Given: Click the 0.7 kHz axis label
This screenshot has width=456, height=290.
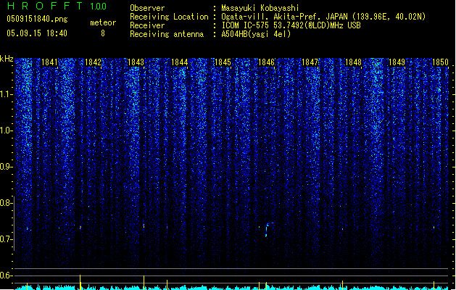Looking at the screenshot, I should pyautogui.click(x=7, y=239).
